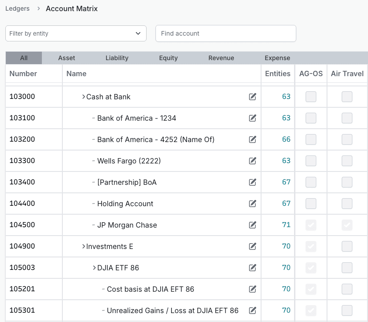Viewport: 368px width, 322px height.
Task: Toggle the Investments E expander arrow
Action: (x=83, y=246)
